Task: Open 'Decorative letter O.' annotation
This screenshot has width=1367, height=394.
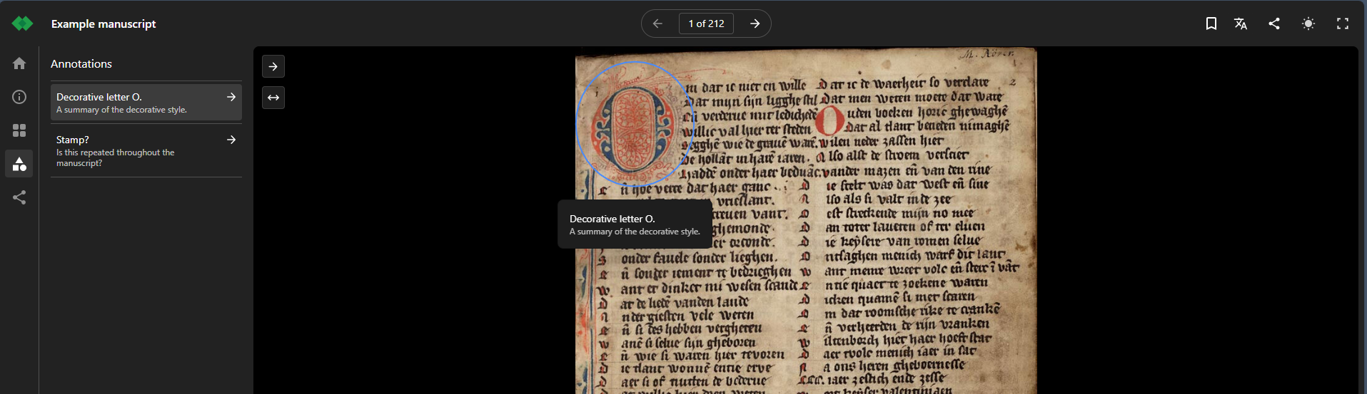Action: pyautogui.click(x=146, y=103)
